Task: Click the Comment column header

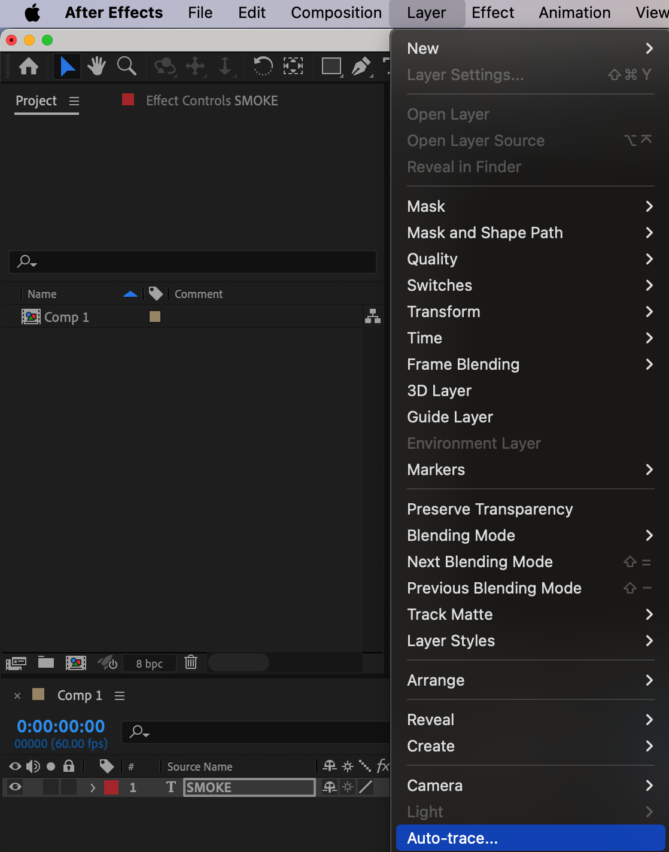Action: [x=199, y=294]
